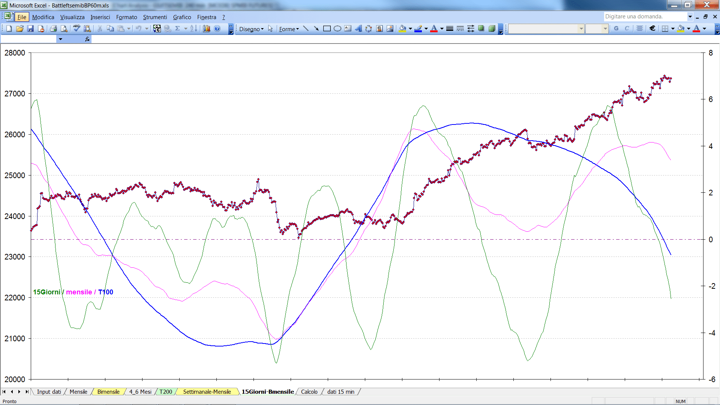The image size is (720, 405).
Task: Click the drawing Fill Color bucket
Action: point(403,28)
